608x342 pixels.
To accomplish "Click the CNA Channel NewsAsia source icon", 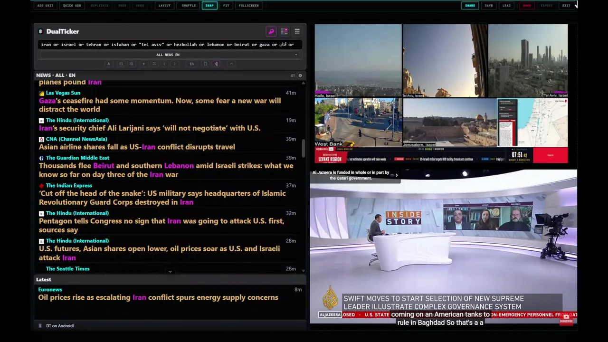I will click(x=41, y=139).
